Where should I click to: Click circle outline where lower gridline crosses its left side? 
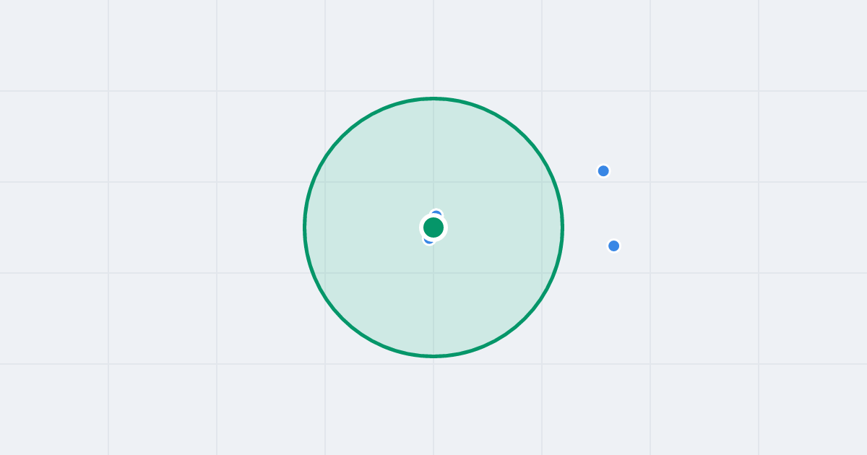[x=313, y=273]
